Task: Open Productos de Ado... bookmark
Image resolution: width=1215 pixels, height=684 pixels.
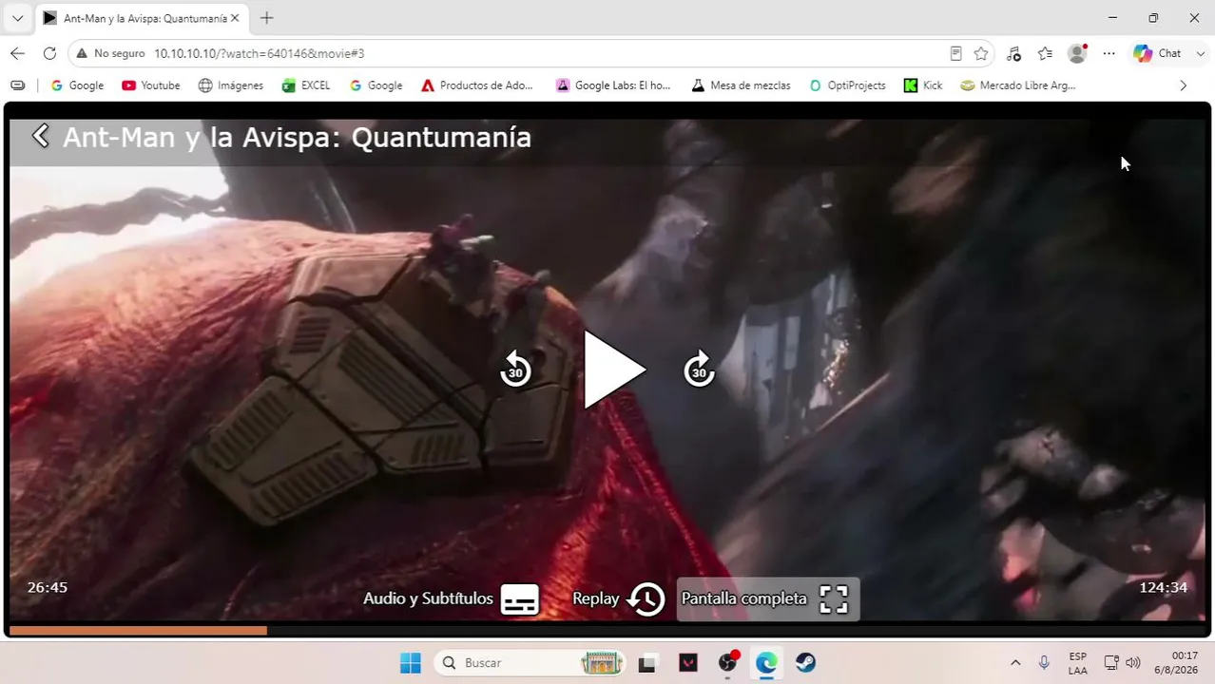Action: (477, 85)
